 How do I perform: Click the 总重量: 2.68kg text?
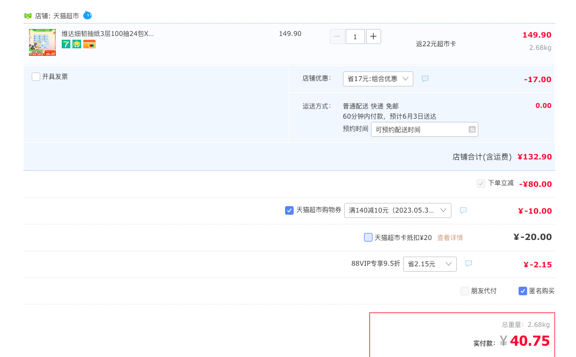pyautogui.click(x=526, y=325)
